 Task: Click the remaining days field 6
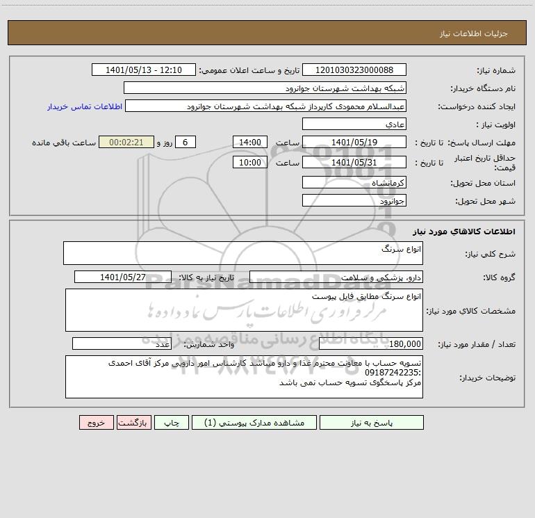[186, 142]
